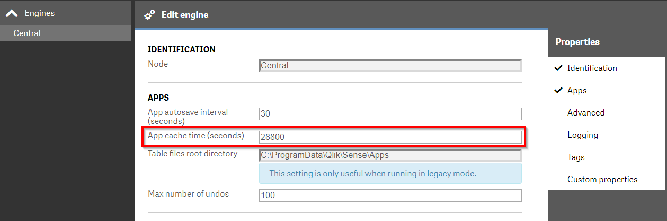This screenshot has height=221, width=667.
Task: Click the Edit engine gears icon
Action: point(149,15)
